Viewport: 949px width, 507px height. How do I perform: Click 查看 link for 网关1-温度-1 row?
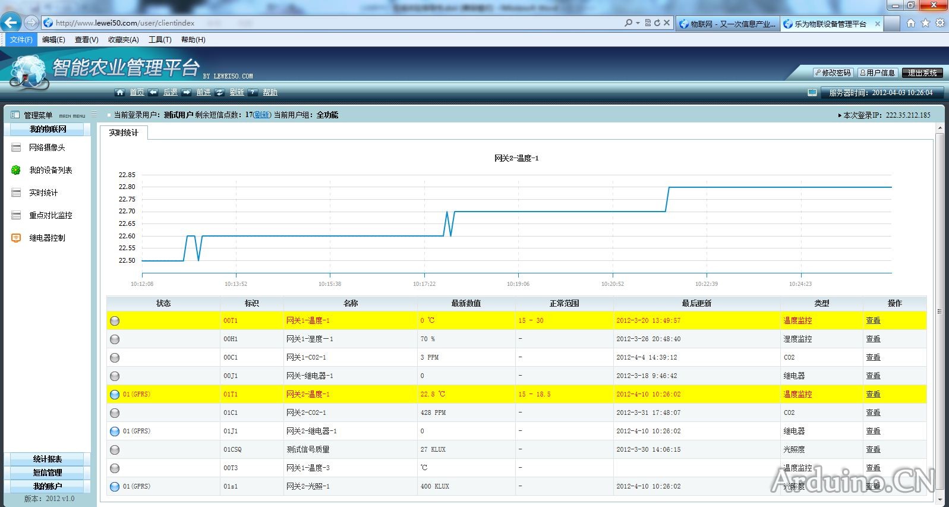point(873,320)
